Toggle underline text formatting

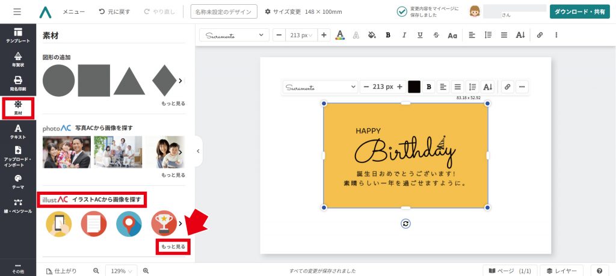pos(419,35)
